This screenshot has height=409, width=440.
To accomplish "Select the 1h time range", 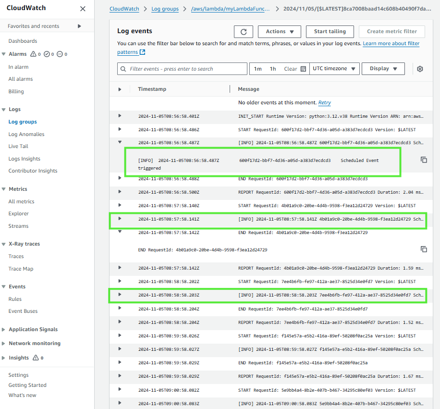I will [273, 69].
